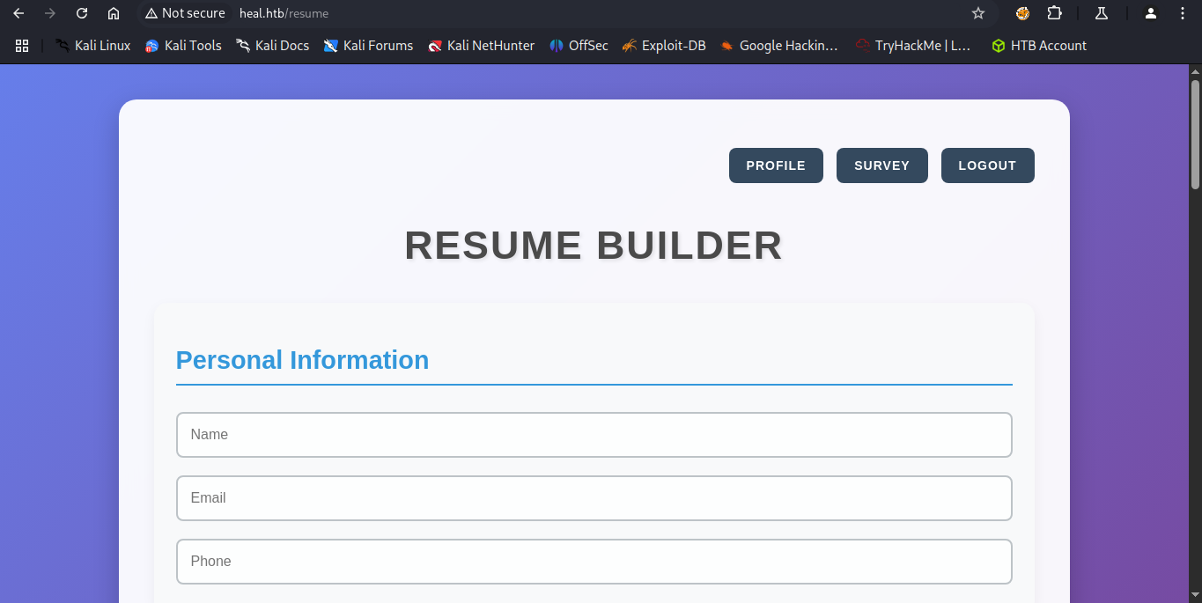Open HTB Account bookmark
Image resolution: width=1202 pixels, height=603 pixels.
click(1039, 46)
